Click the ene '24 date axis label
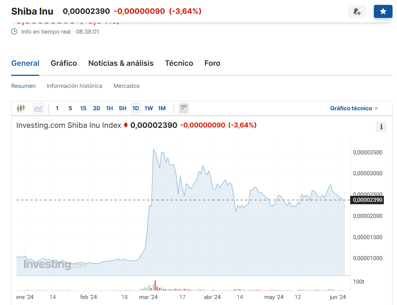The width and height of the screenshot is (397, 305). (25, 297)
